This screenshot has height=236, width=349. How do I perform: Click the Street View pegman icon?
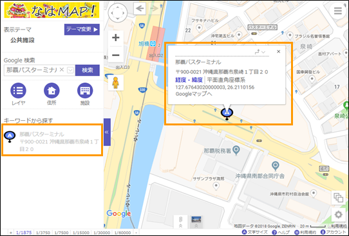point(115,83)
